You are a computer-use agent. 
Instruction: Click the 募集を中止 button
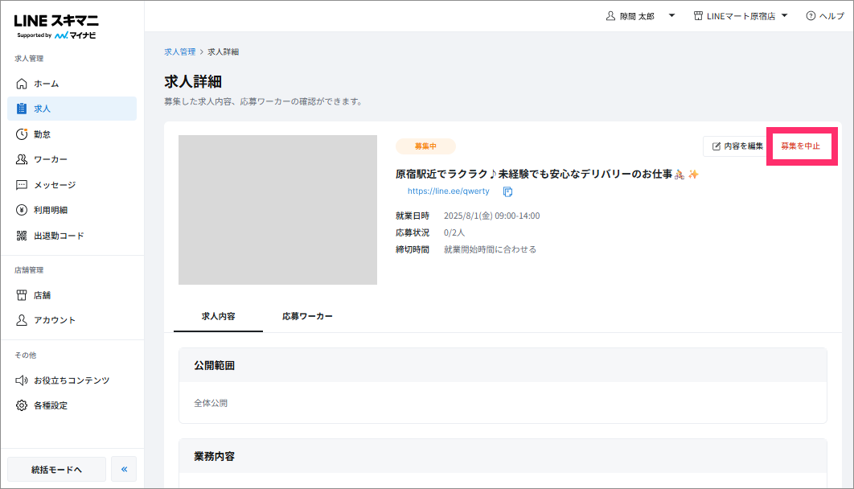pos(801,146)
